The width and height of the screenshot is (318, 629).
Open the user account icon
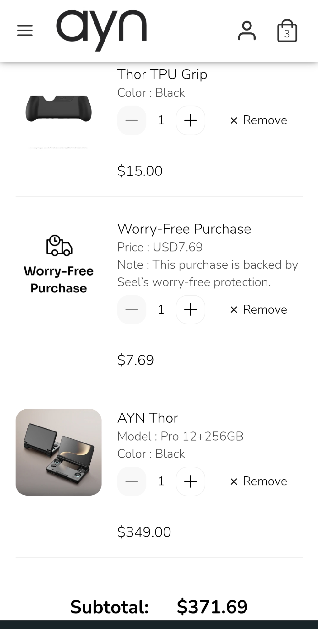coord(247,31)
